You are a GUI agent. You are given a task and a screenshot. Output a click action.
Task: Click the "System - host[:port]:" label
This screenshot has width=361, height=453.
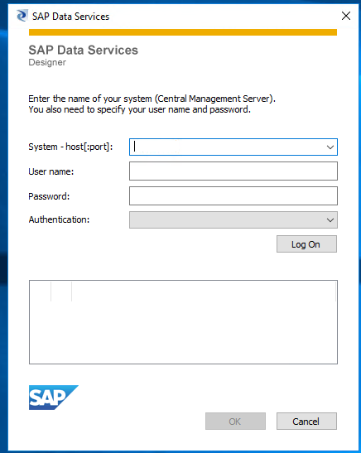tap(70, 147)
